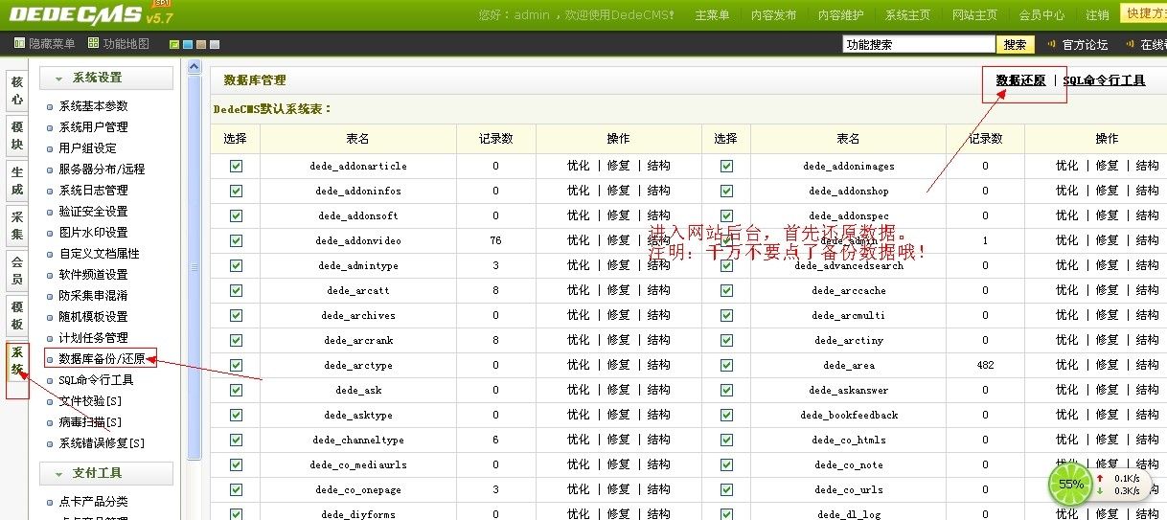Open sidebar item SQL命令行工具

(x=96, y=380)
